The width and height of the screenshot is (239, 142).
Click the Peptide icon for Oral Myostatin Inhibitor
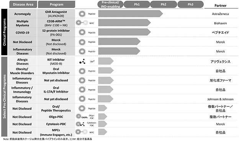[82, 71]
